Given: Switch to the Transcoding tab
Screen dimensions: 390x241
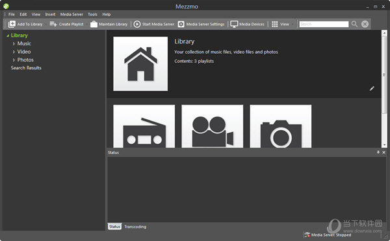Looking at the screenshot, I should coord(135,227).
